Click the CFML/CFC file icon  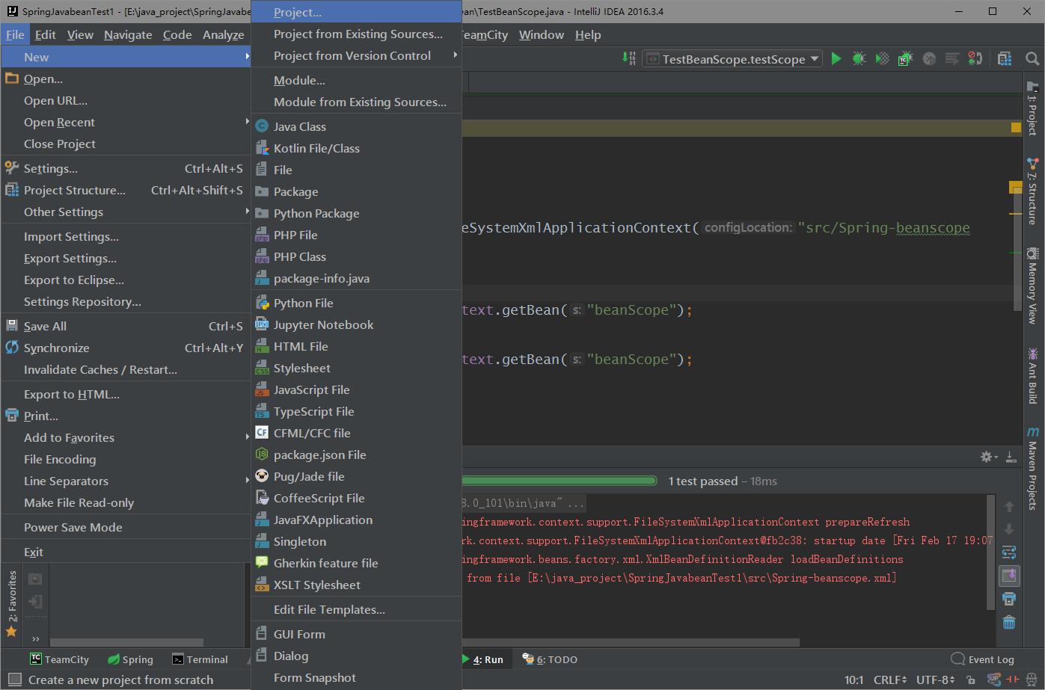pyautogui.click(x=262, y=433)
